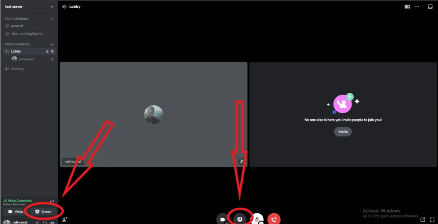
Task: Select the clips-and-highlights channel
Action: coord(27,34)
